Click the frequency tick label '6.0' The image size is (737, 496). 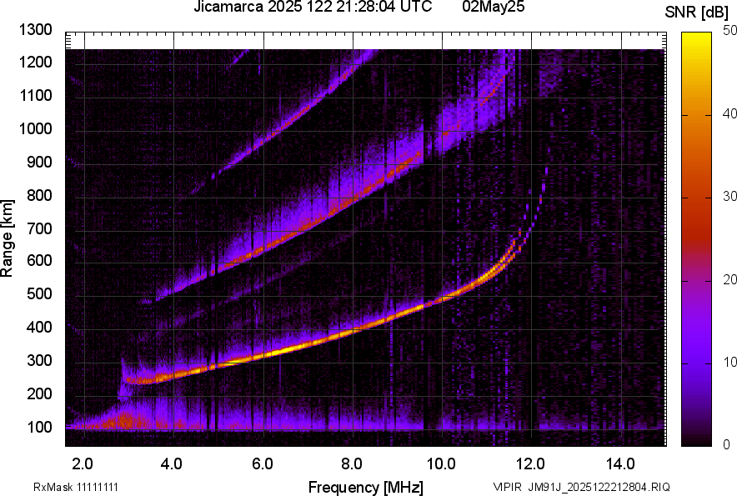tap(263, 464)
